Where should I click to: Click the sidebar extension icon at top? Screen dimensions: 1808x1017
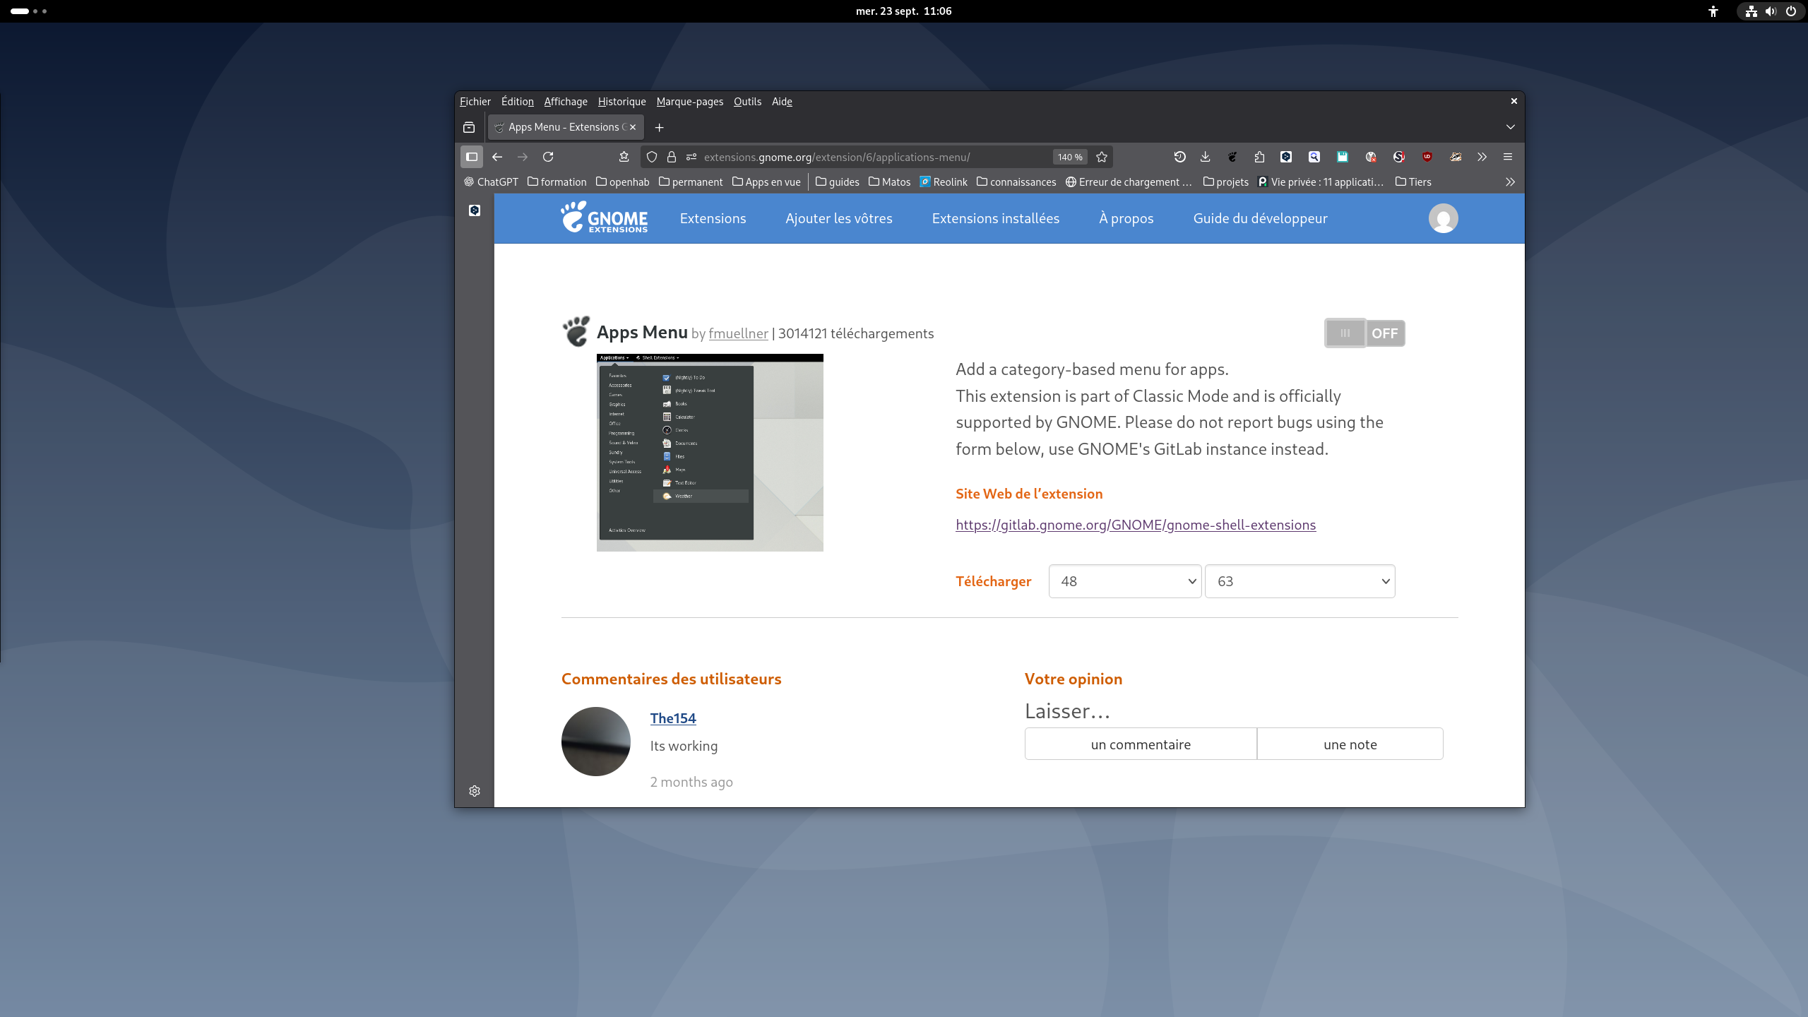point(475,210)
